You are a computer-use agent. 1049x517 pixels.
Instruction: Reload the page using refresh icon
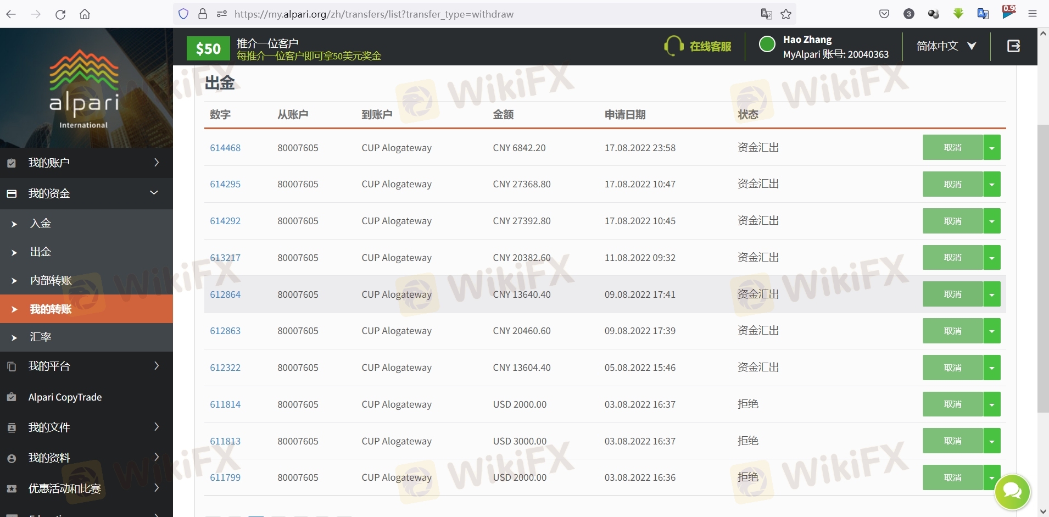pyautogui.click(x=60, y=14)
